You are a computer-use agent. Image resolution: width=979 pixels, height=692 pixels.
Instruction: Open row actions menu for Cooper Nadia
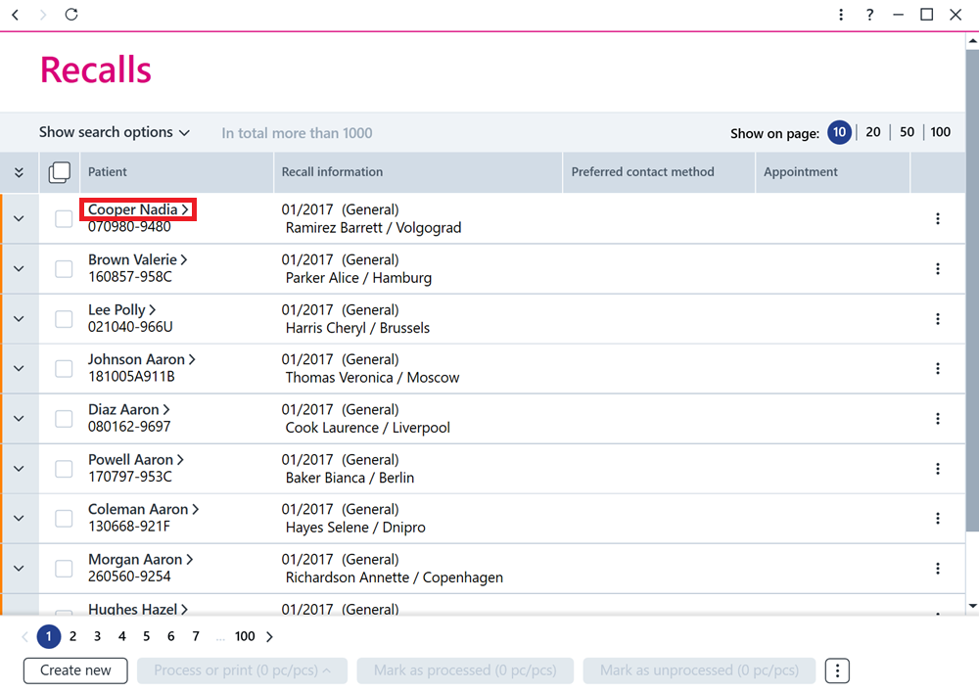coord(937,218)
